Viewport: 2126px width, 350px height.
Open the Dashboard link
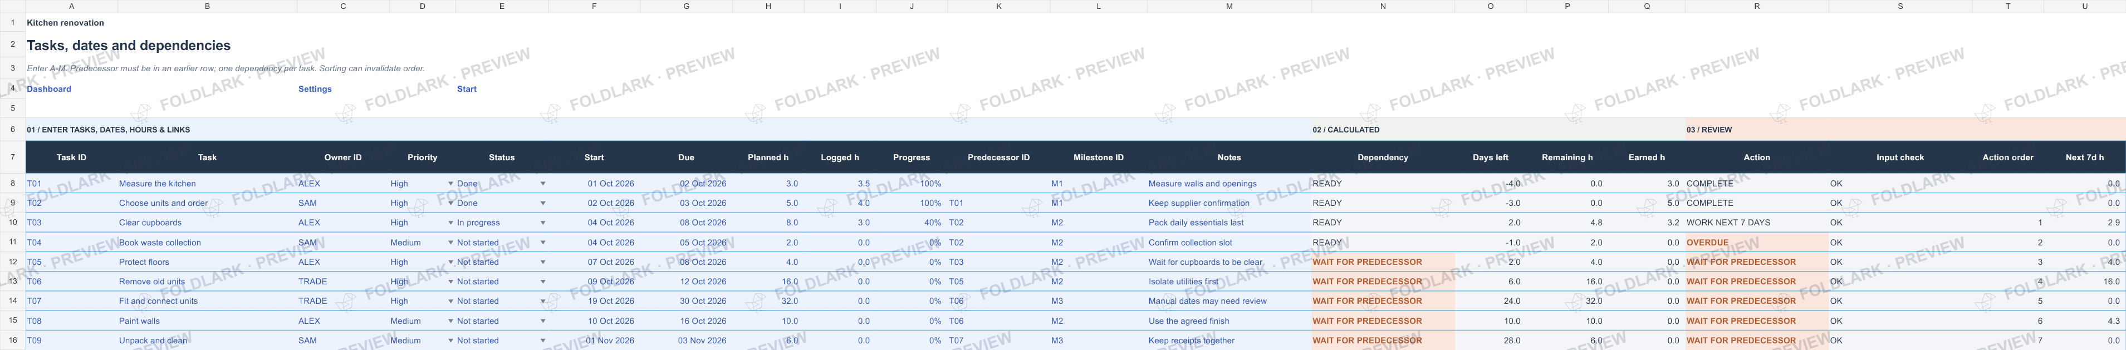[x=48, y=89]
